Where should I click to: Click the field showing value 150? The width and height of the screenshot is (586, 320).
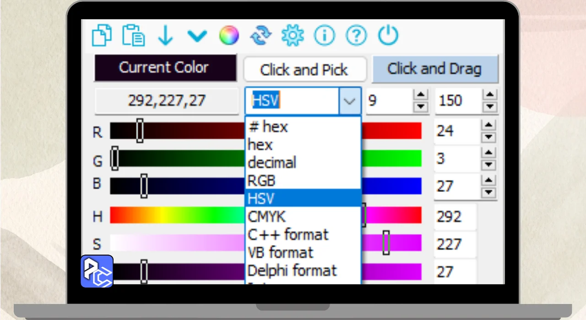coord(458,101)
